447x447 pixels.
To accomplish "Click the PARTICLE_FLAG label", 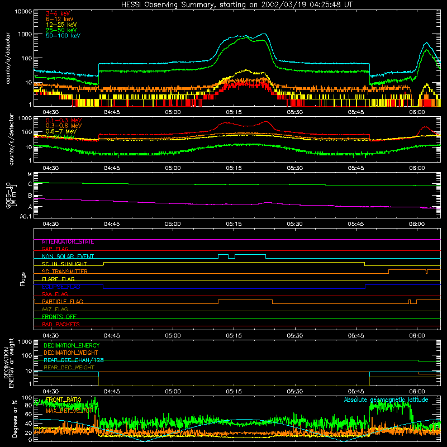I will 63,302.
